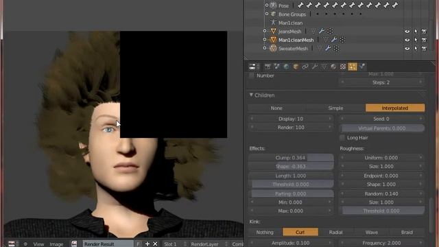Expand the Man1cleanMesh tree row
This screenshot has height=247, width=439.
pyautogui.click(x=265, y=40)
